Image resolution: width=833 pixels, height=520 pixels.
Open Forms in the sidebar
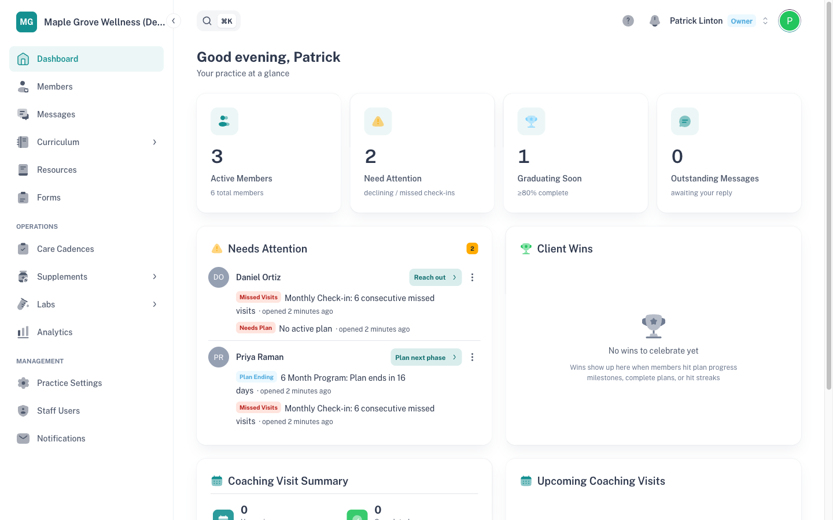pos(86,198)
